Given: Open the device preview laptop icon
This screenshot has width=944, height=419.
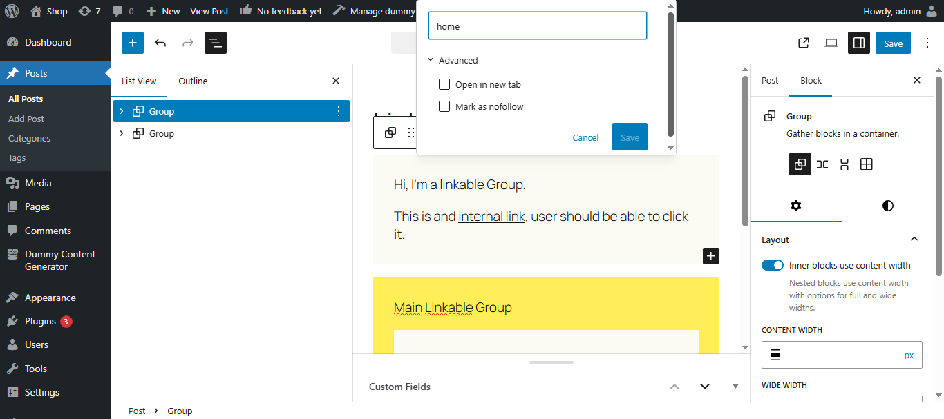Looking at the screenshot, I should click(x=831, y=43).
